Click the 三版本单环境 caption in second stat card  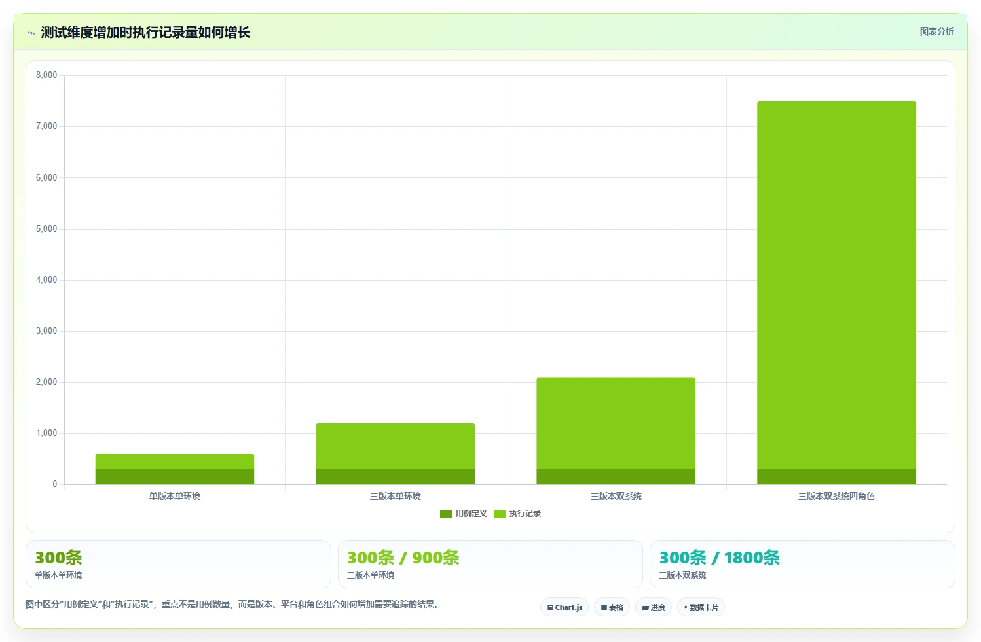click(371, 575)
